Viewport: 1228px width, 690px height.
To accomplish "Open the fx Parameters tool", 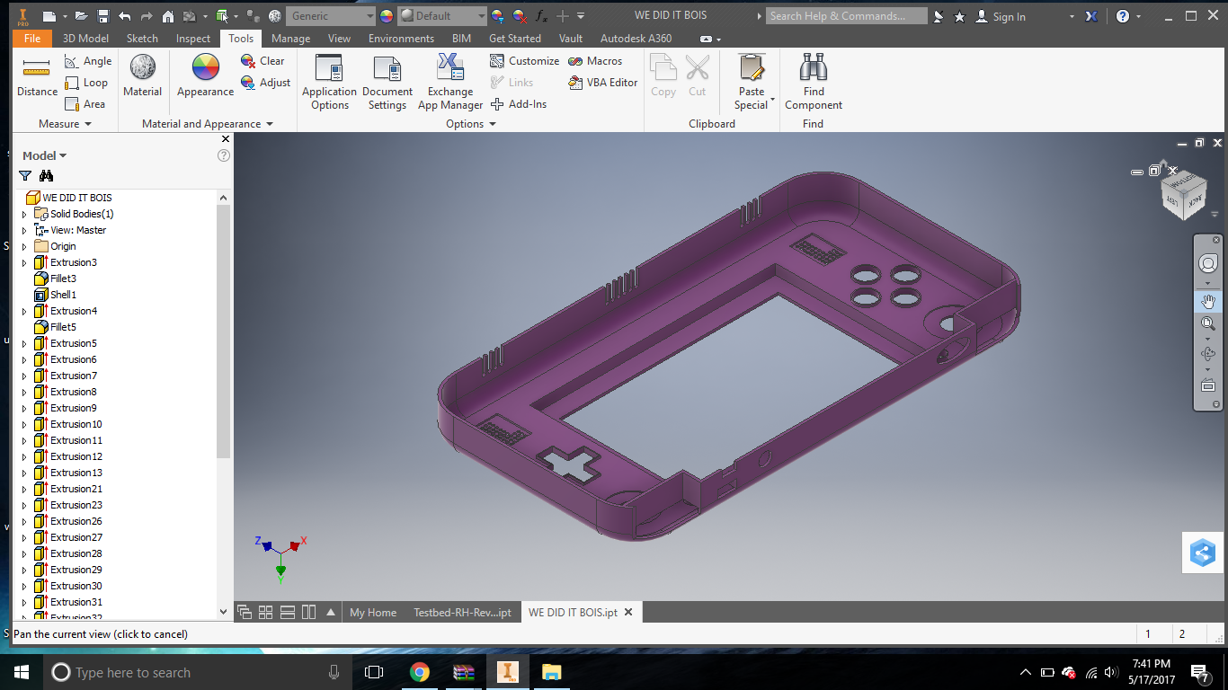I will (x=541, y=16).
